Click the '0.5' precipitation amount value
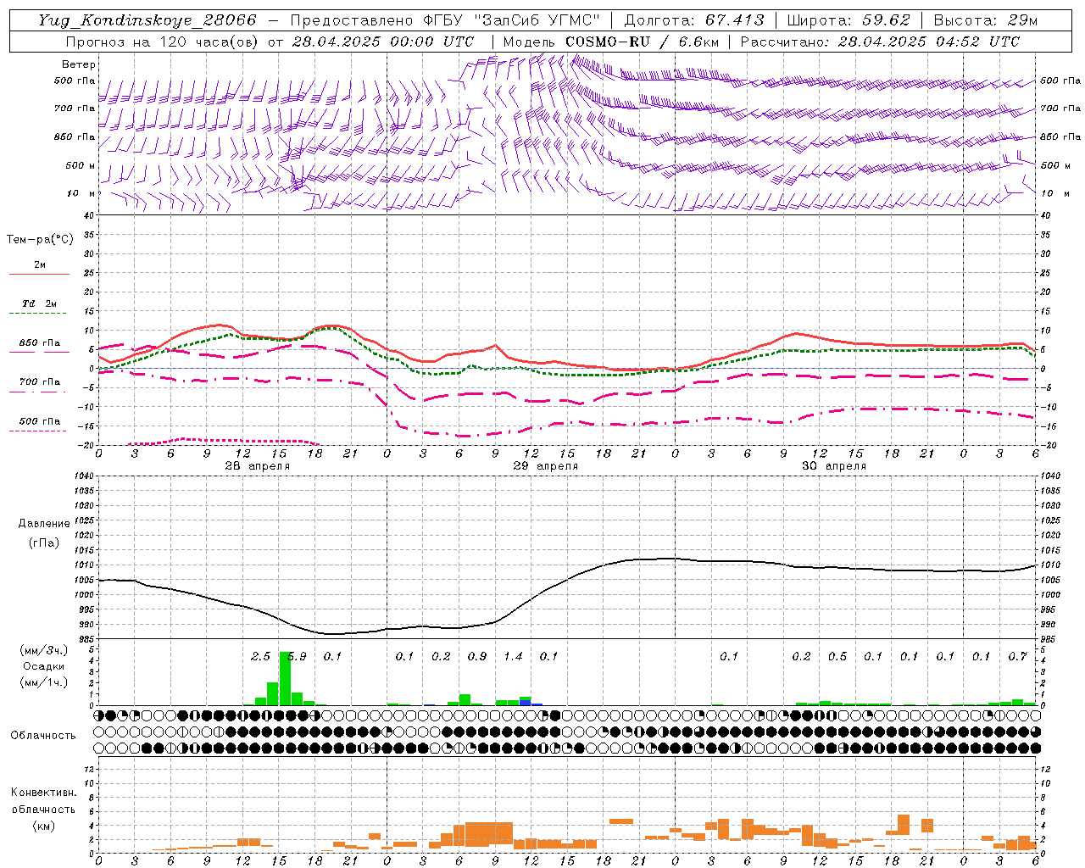Screen dimensions: 1085x868 click(837, 657)
